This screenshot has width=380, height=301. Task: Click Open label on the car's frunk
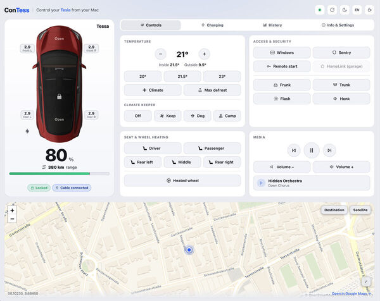[59, 39]
